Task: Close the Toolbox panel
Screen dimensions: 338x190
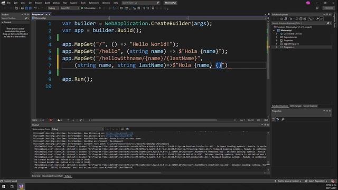Action: pos(28,14)
